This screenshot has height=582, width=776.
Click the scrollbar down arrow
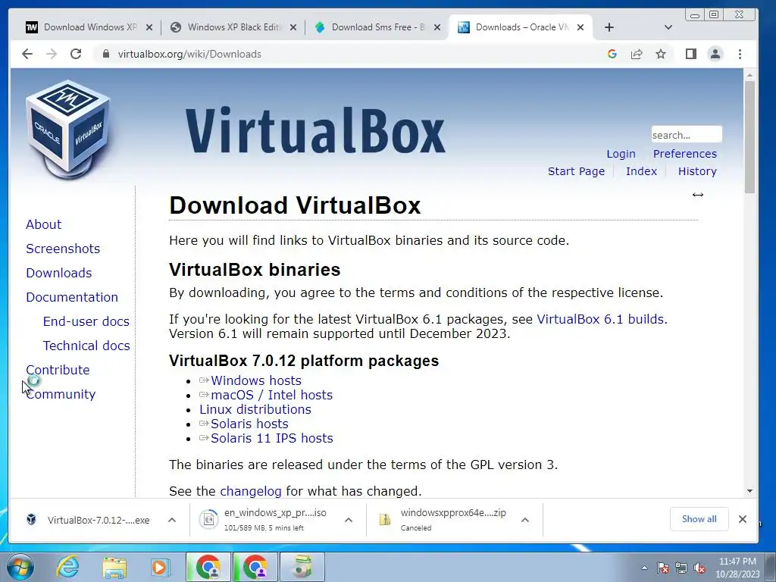(x=749, y=491)
